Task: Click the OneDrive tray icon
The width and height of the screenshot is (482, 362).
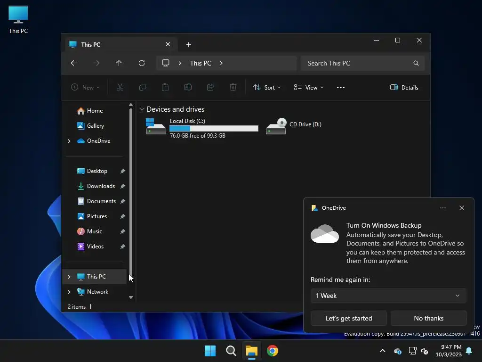Action: point(397,351)
